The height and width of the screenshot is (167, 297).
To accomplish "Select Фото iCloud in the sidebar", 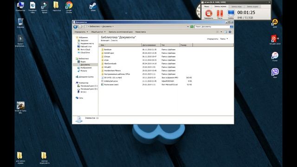I will click(x=84, y=50).
